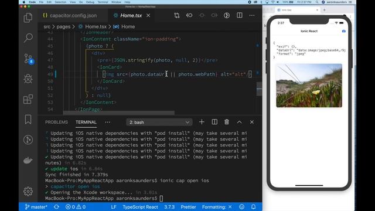Create a new terminal with plus icon
The image size is (375, 211).
click(x=202, y=122)
